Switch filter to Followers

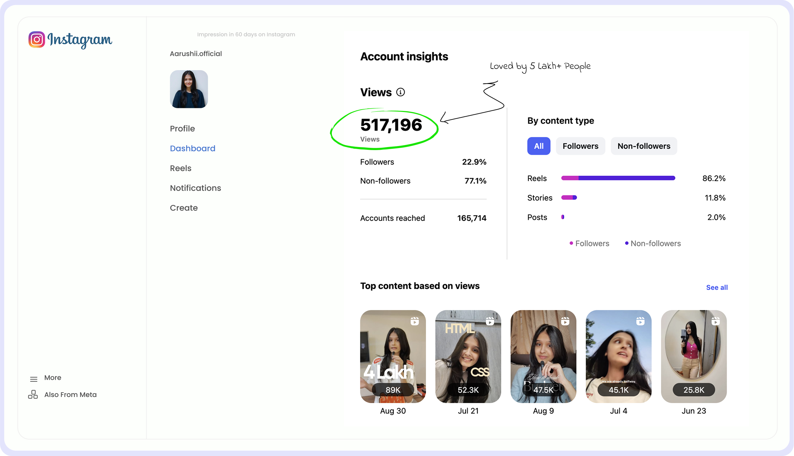click(580, 146)
